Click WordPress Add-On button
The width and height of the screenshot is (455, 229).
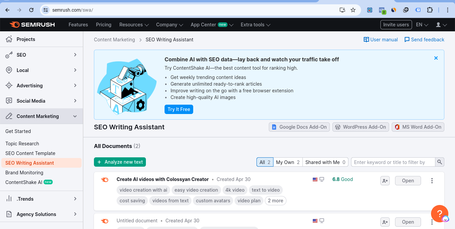pos(360,127)
